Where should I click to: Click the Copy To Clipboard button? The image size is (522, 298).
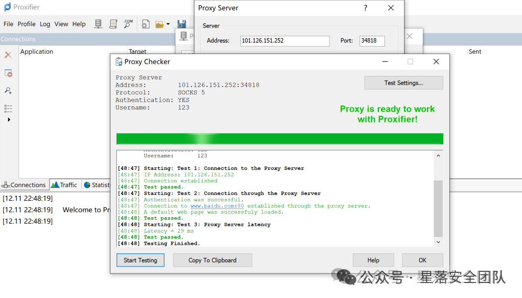[212, 260]
